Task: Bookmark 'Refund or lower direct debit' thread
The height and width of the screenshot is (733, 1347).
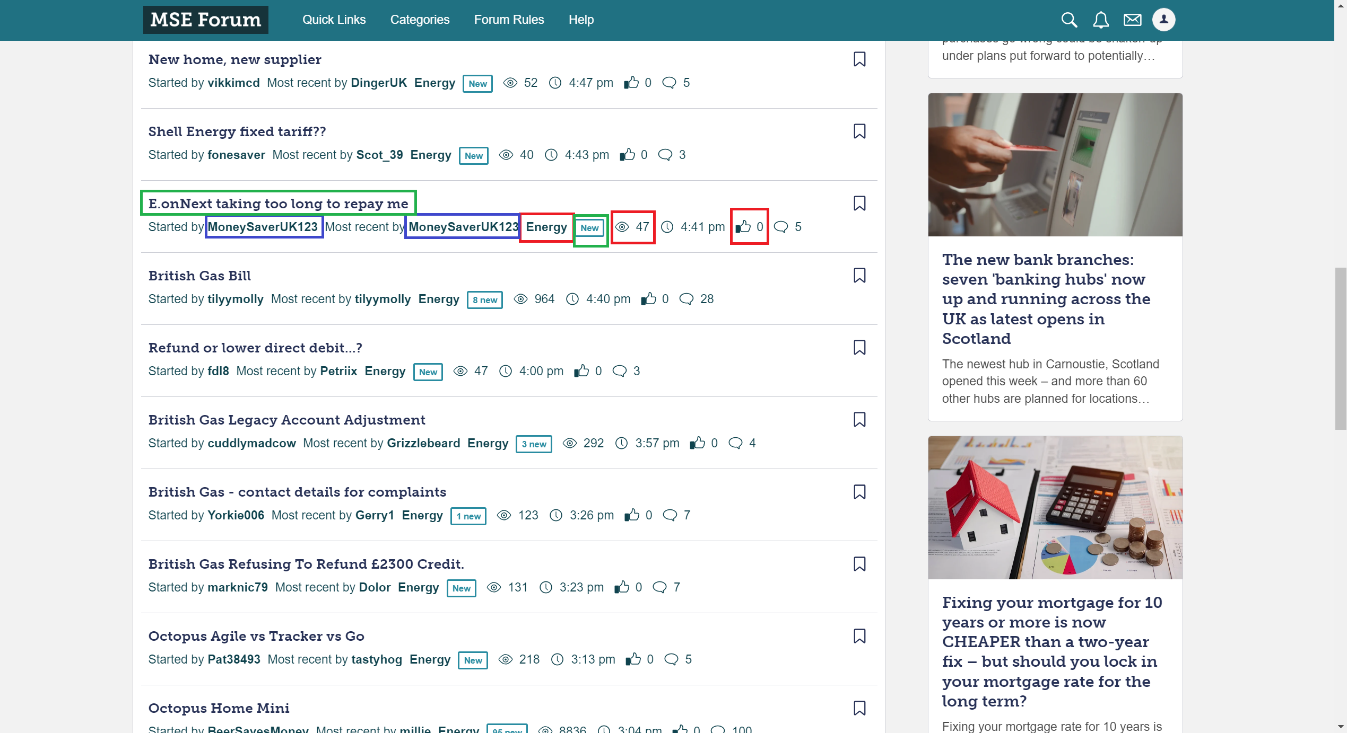Action: [x=859, y=347]
